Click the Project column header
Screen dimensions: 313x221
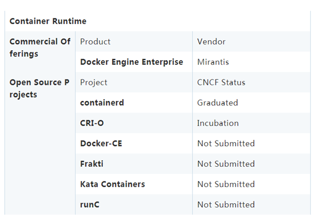[x=94, y=83]
